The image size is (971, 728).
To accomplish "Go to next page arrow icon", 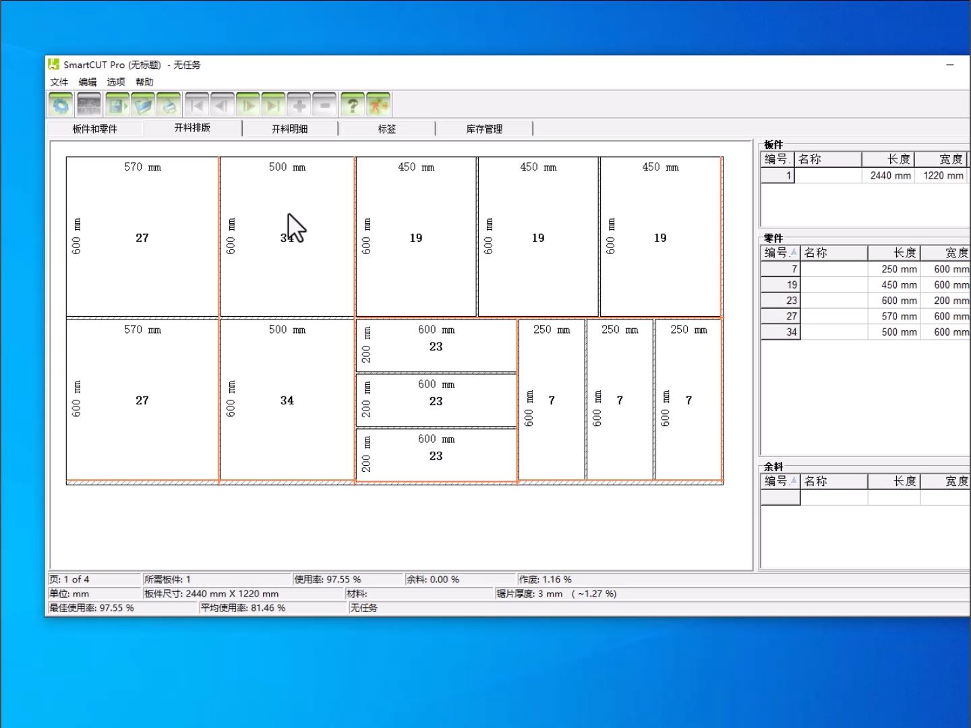I will click(x=248, y=105).
